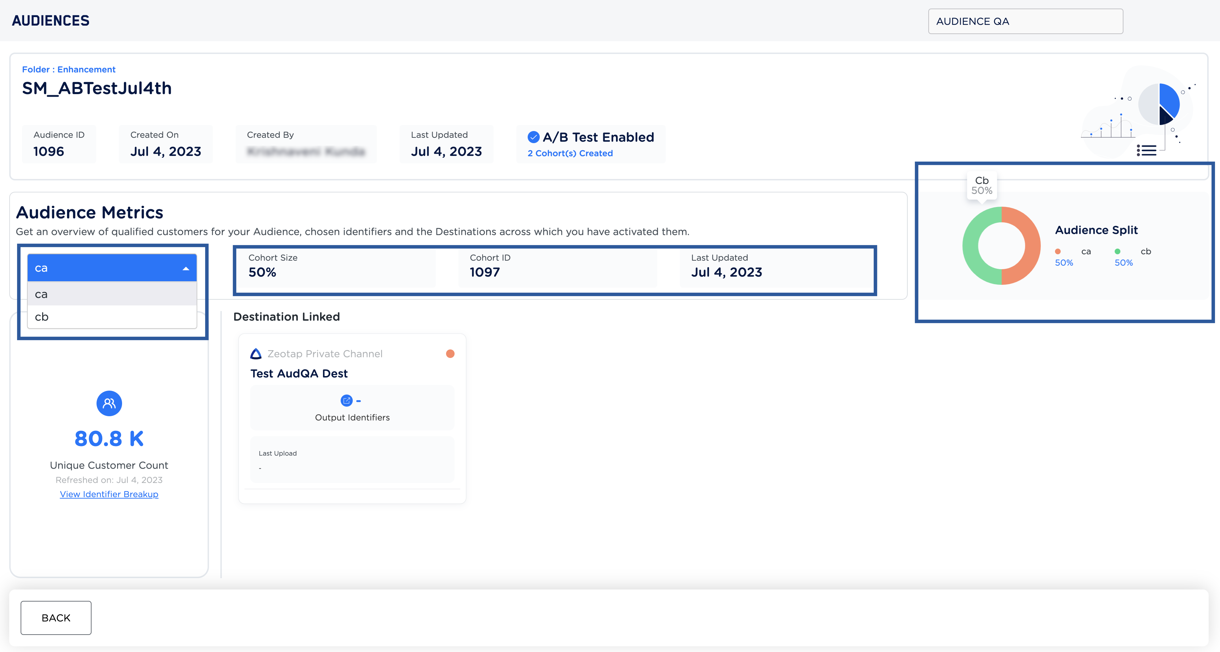Screen dimensions: 1220x652
Task: Click the list lines icon in header illustration
Action: click(x=1146, y=151)
